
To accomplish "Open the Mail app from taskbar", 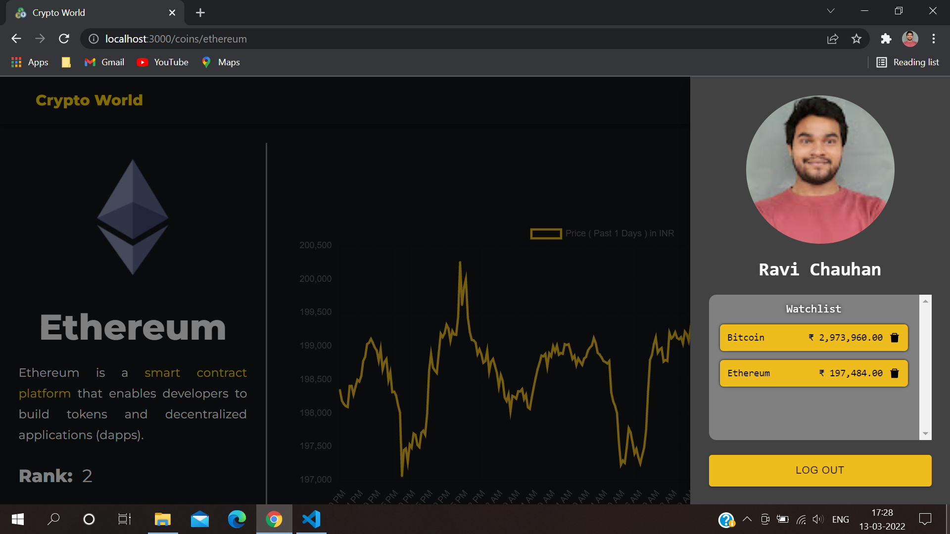I will [x=200, y=519].
